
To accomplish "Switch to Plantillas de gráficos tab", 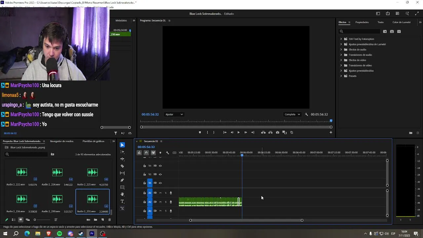I will 94,141.
